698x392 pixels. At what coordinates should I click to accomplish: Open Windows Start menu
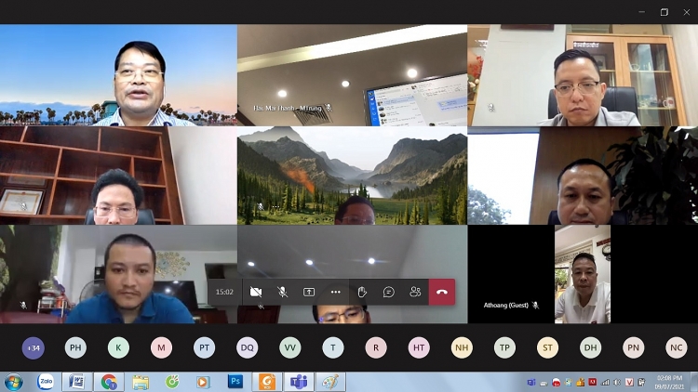point(14,382)
